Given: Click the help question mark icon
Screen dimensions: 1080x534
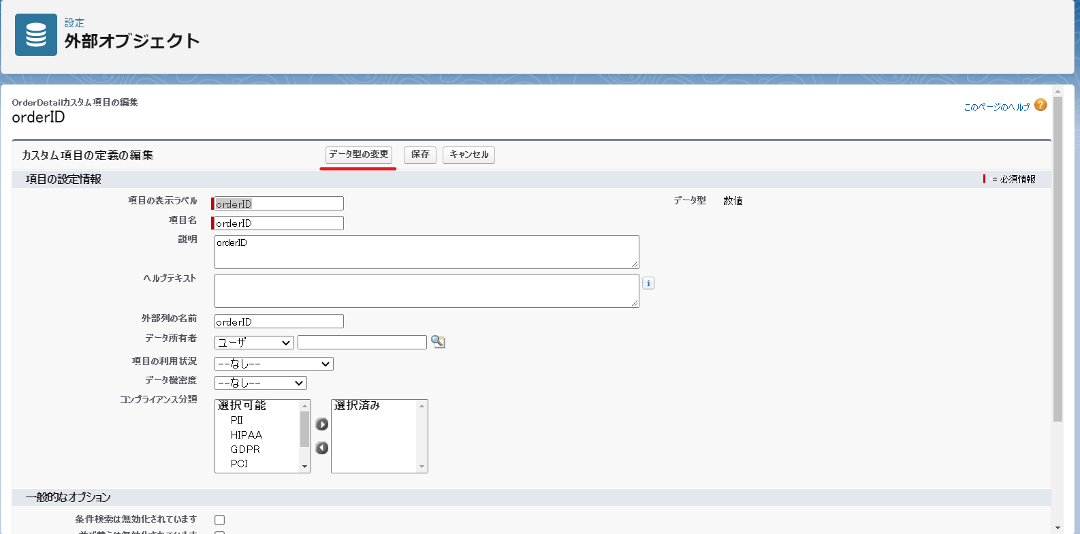Looking at the screenshot, I should 1041,105.
